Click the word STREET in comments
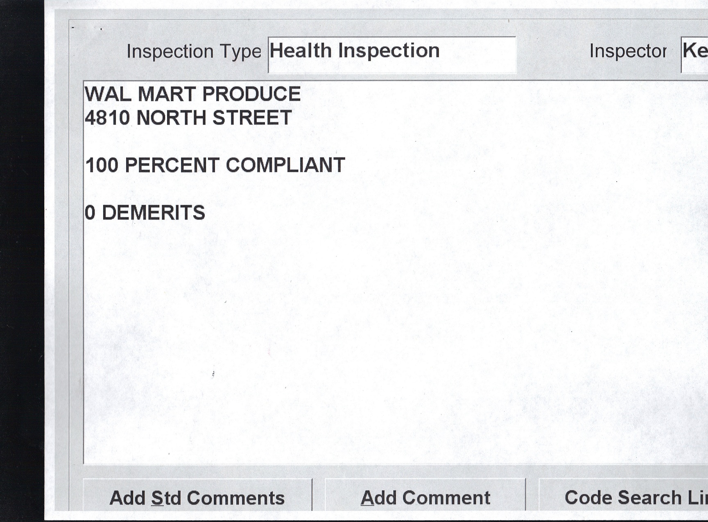 [252, 118]
